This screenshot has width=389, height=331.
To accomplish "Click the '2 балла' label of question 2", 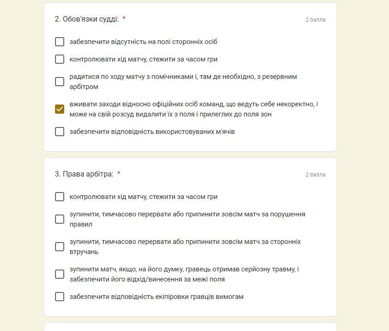I will 315,20.
